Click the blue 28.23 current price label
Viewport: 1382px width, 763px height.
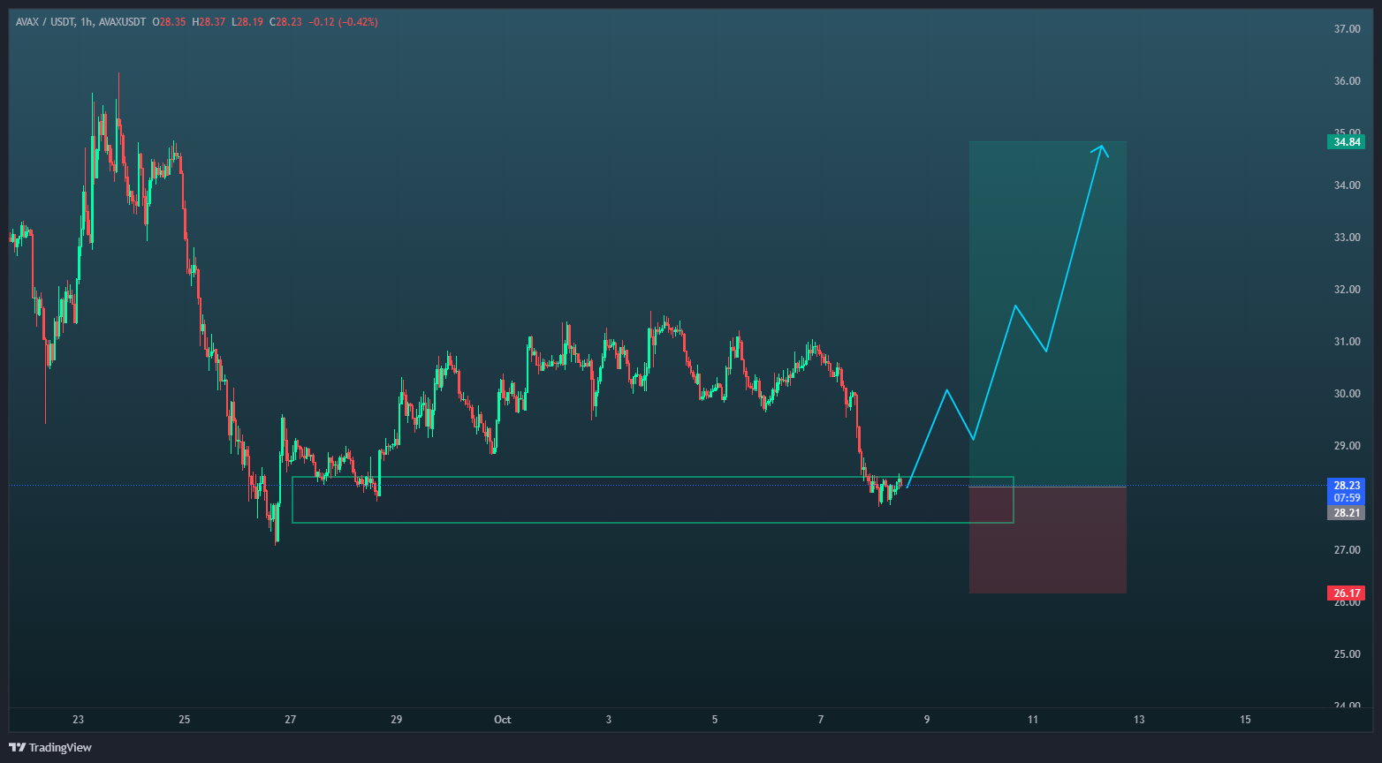(1347, 486)
